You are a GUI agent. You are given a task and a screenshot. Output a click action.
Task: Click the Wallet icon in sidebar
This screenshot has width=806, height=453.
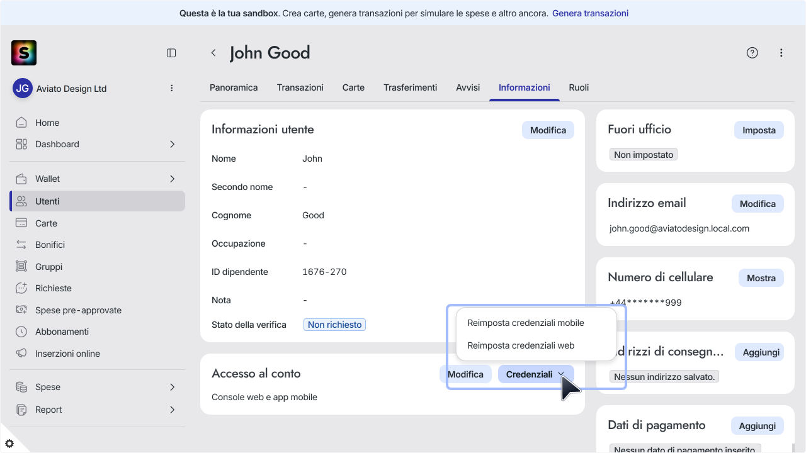click(21, 179)
